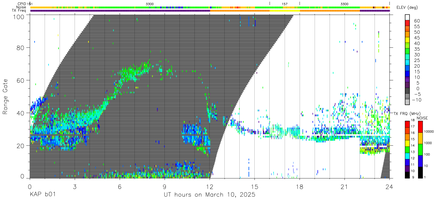The image size is (438, 202).
Task: Click the '21' tick on UT hours axis
Action: point(345,187)
